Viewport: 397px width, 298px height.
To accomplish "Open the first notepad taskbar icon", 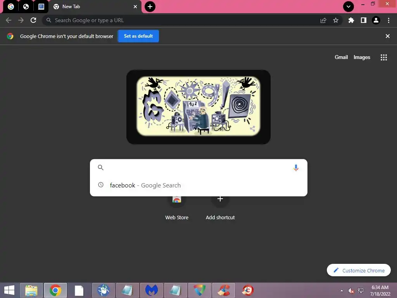I will tap(127, 290).
